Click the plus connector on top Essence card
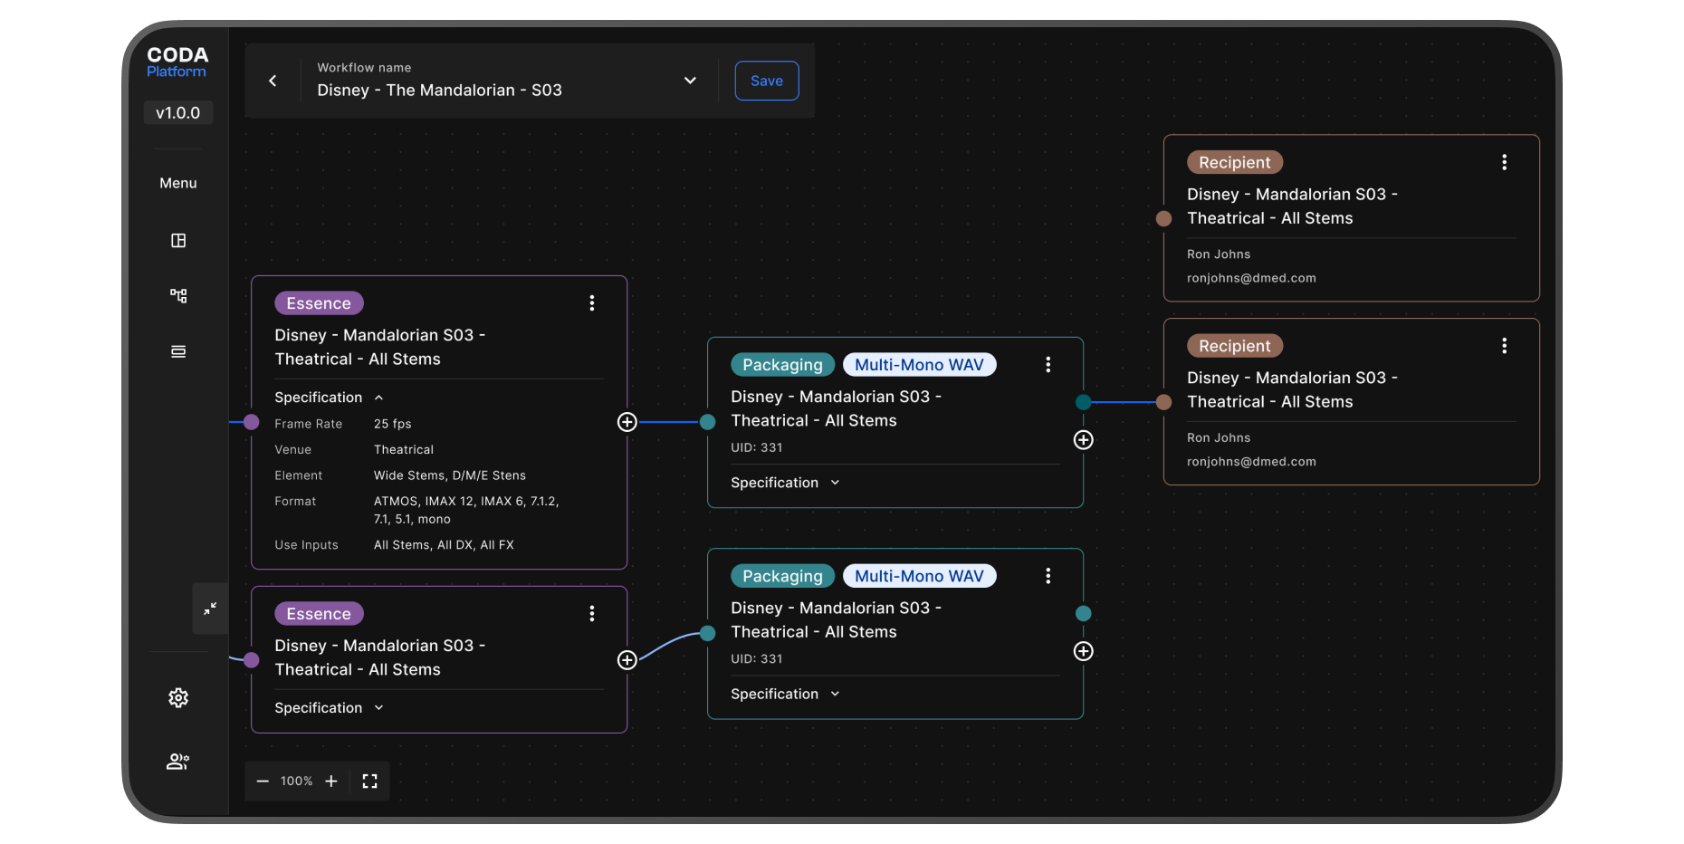 [x=627, y=422]
